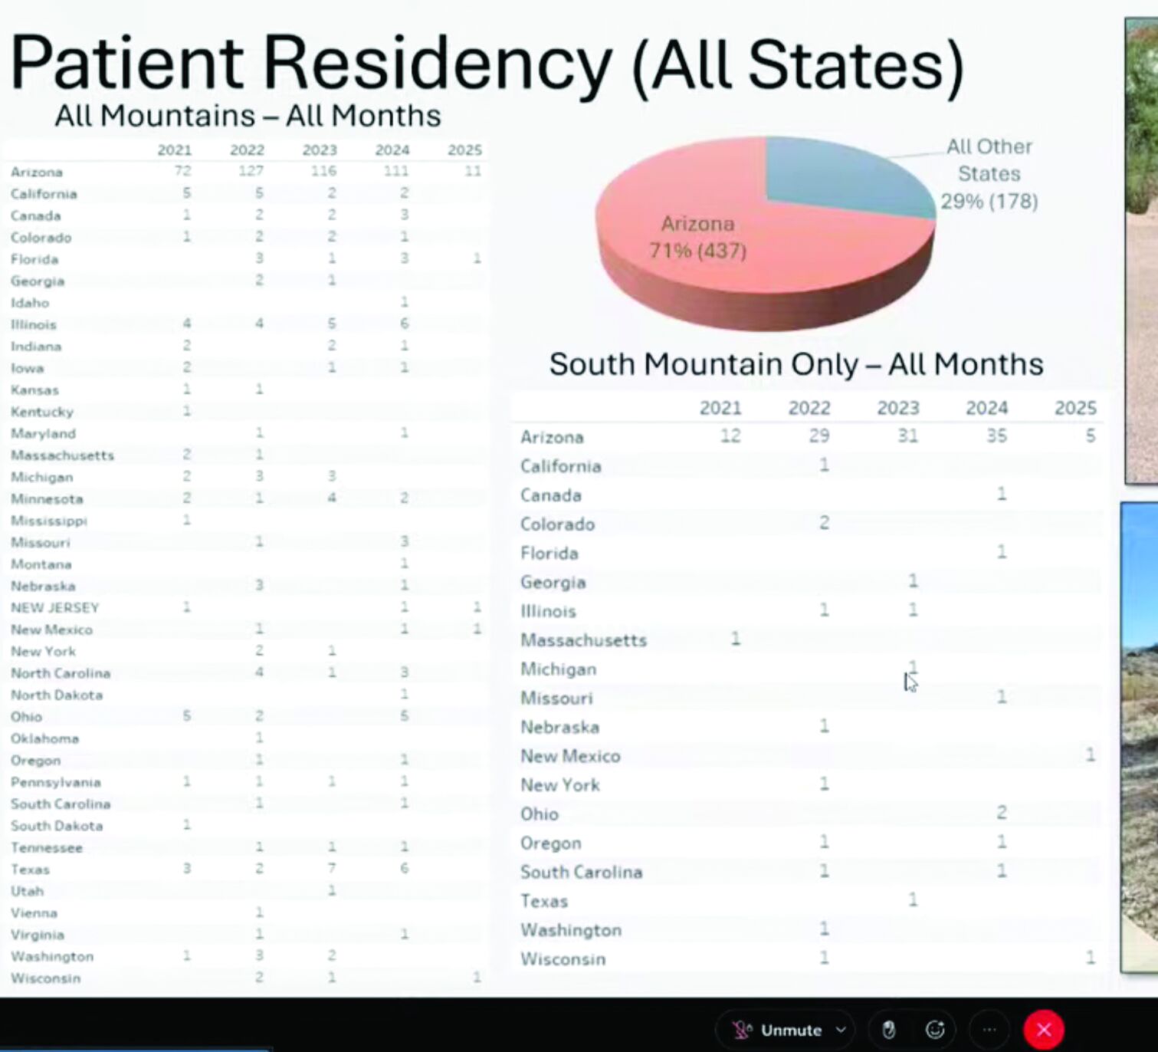This screenshot has height=1052, width=1158.
Task: Open the top right desert photo
Action: [1142, 253]
